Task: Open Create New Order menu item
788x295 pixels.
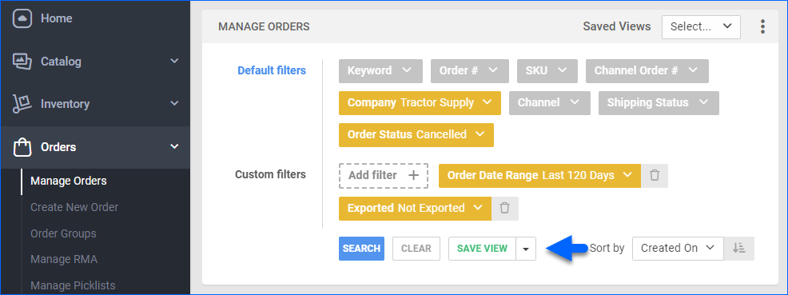Action: coord(74,207)
